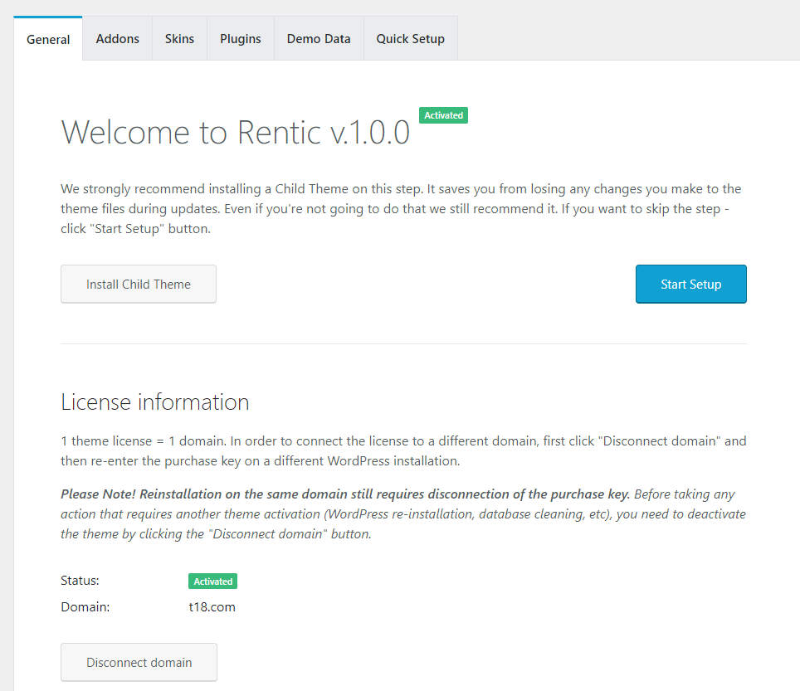Viewport: 800px width, 691px height.
Task: Click the Welcome to Rentic v.1.0.0 heading
Action: click(x=235, y=133)
